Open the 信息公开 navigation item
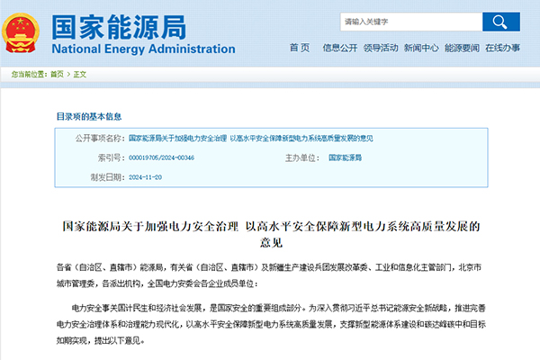 click(338, 47)
